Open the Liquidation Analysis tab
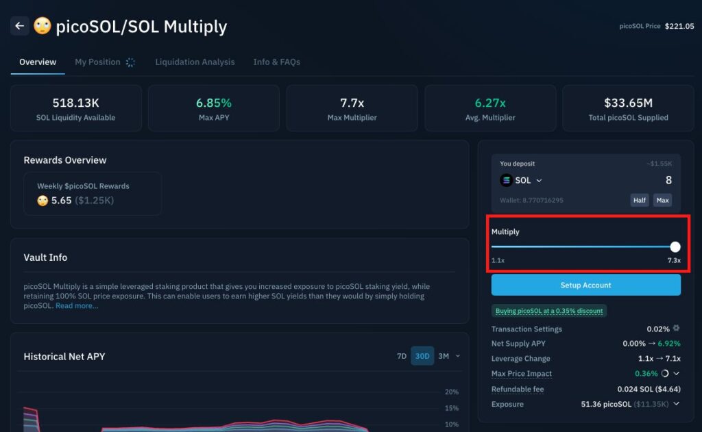The height and width of the screenshot is (432, 702). [195, 62]
